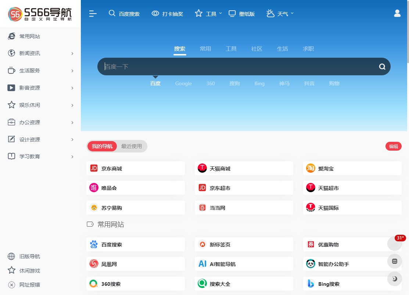This screenshot has height=295, width=409.
Task: Select Google search engine
Action: (x=183, y=83)
